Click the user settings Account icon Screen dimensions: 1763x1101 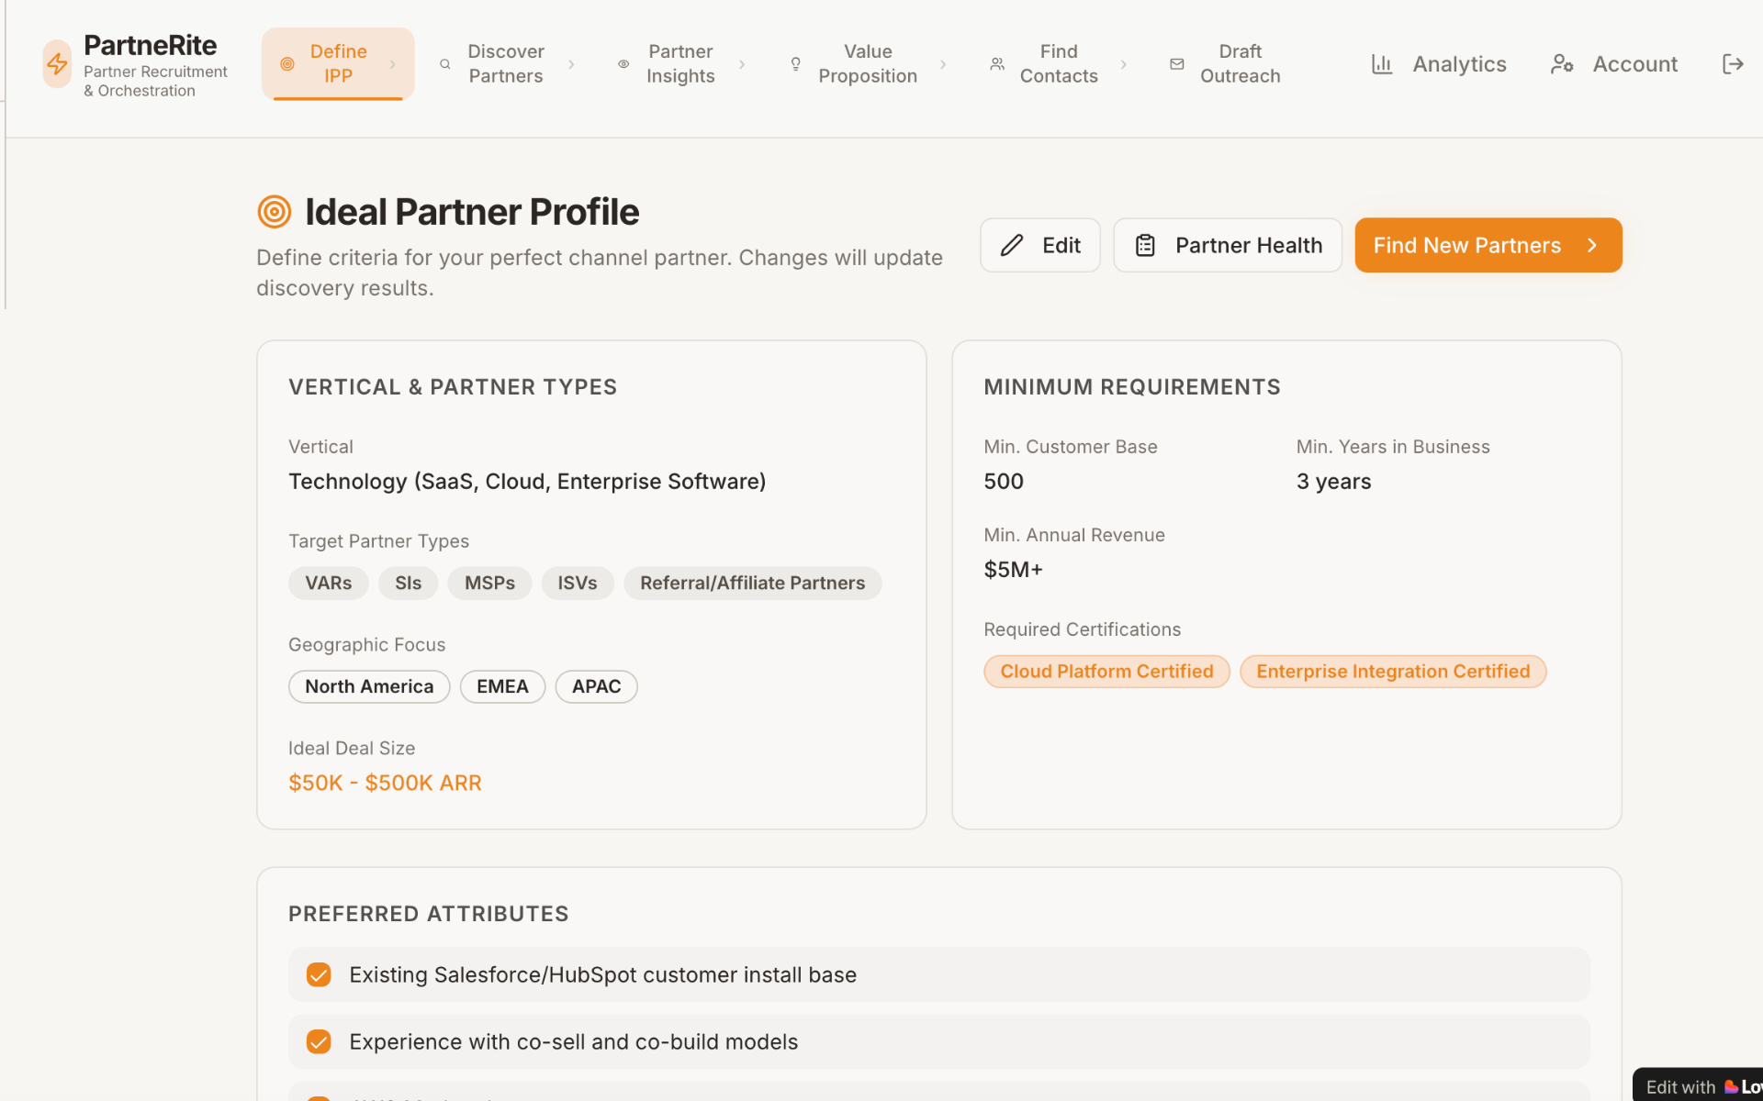[1562, 64]
